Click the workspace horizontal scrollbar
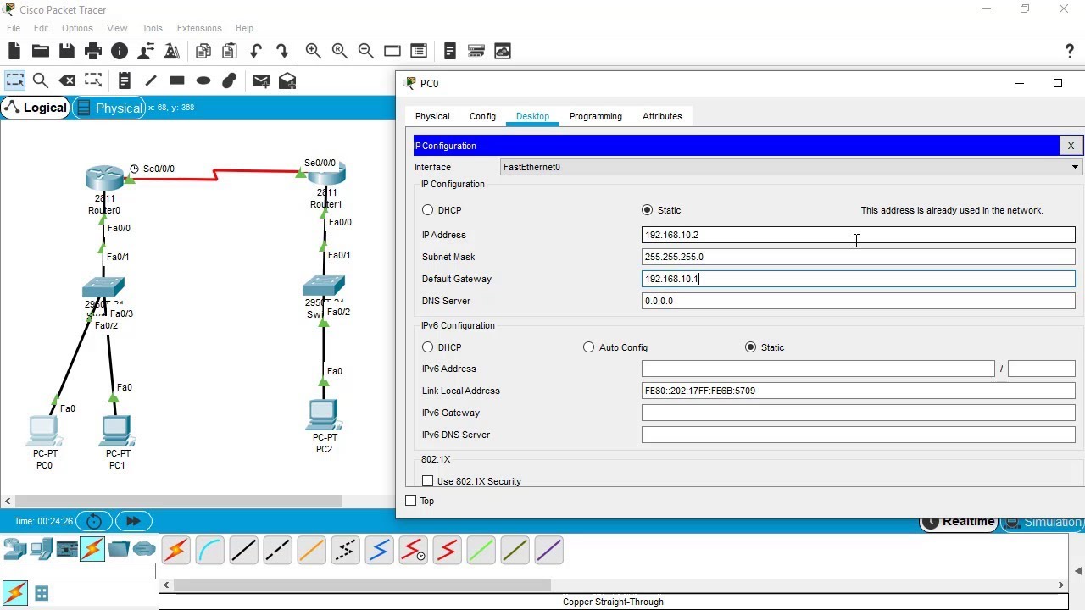 178,501
